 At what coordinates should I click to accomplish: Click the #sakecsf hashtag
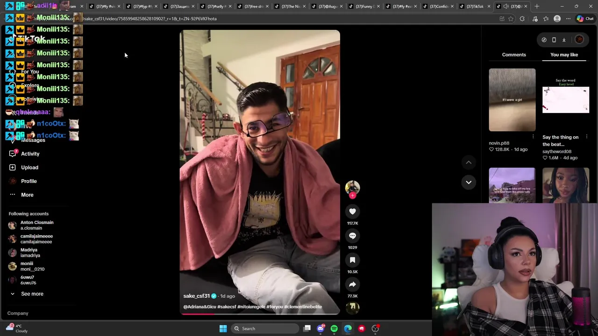tap(226, 307)
